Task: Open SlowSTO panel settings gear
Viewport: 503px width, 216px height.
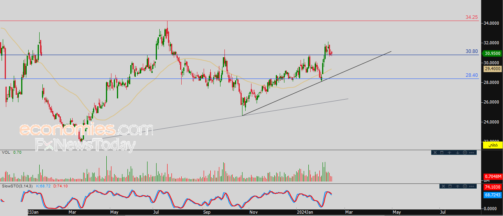Action: coord(465,186)
